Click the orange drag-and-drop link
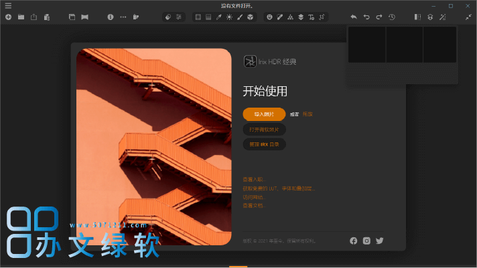Image resolution: width=477 pixels, height=268 pixels. point(308,114)
